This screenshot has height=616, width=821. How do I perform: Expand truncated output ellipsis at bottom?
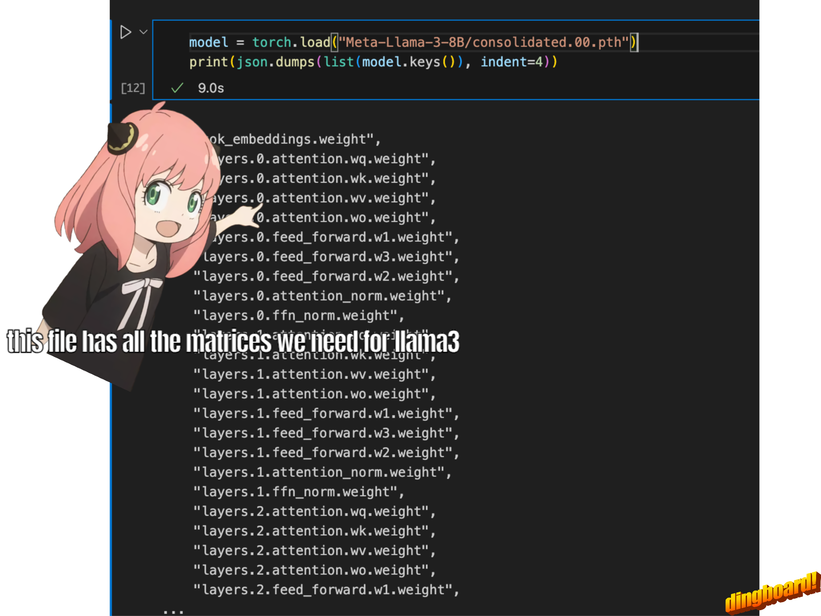pyautogui.click(x=173, y=612)
